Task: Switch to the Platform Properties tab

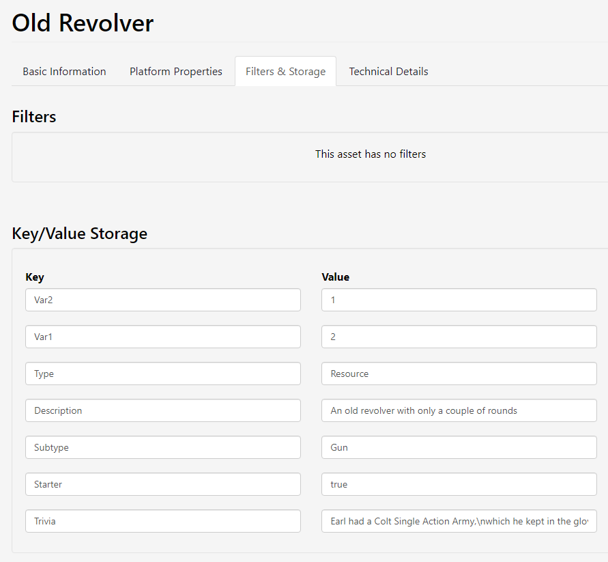Action: 176,72
